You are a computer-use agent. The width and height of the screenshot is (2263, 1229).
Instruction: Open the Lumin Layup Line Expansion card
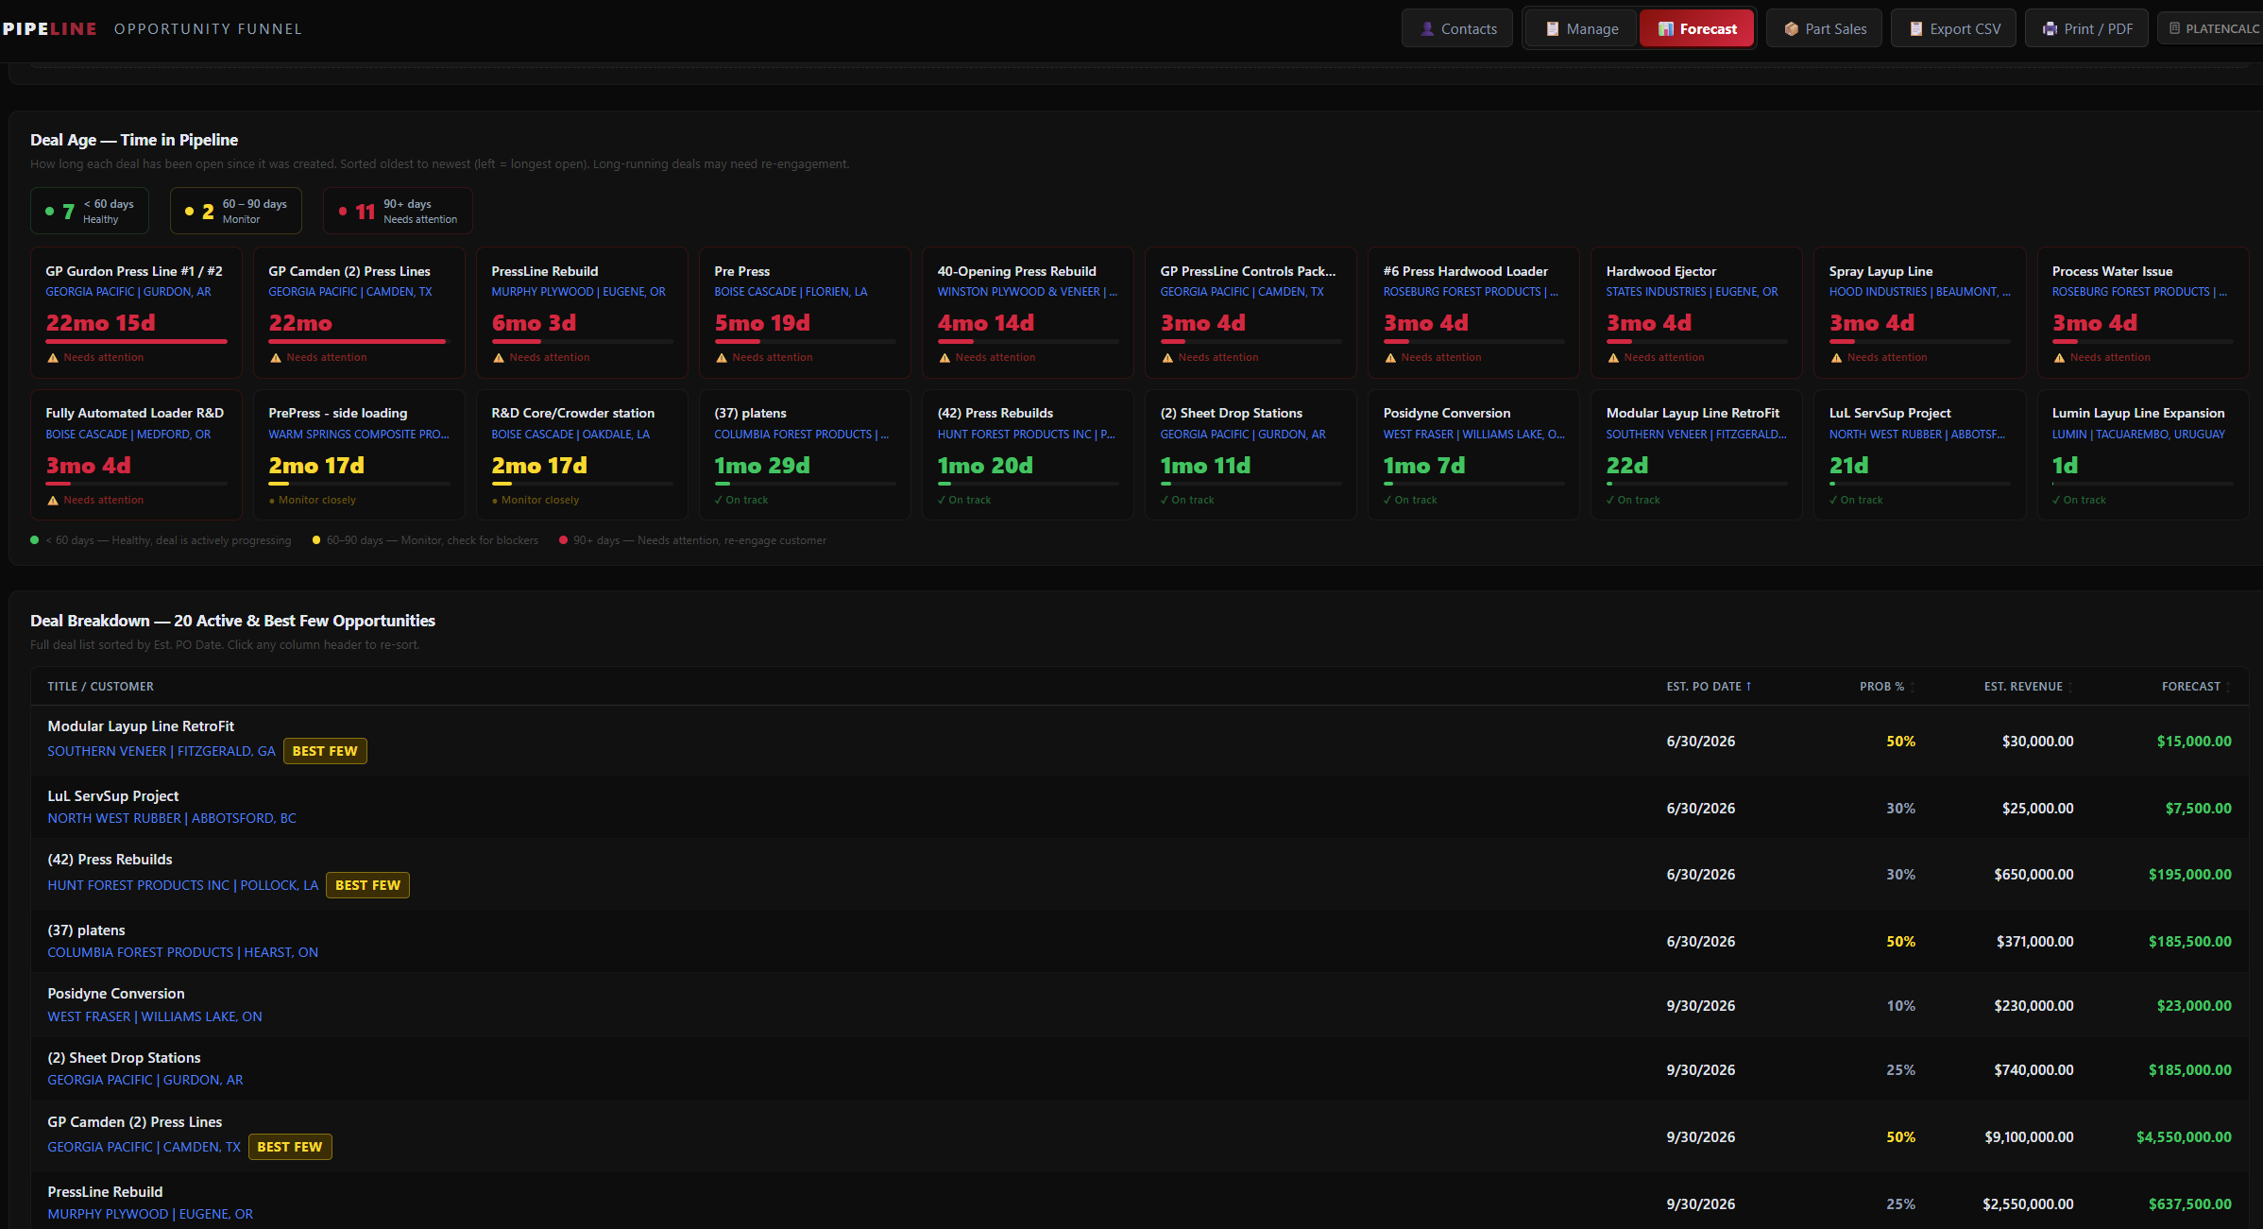point(2142,454)
